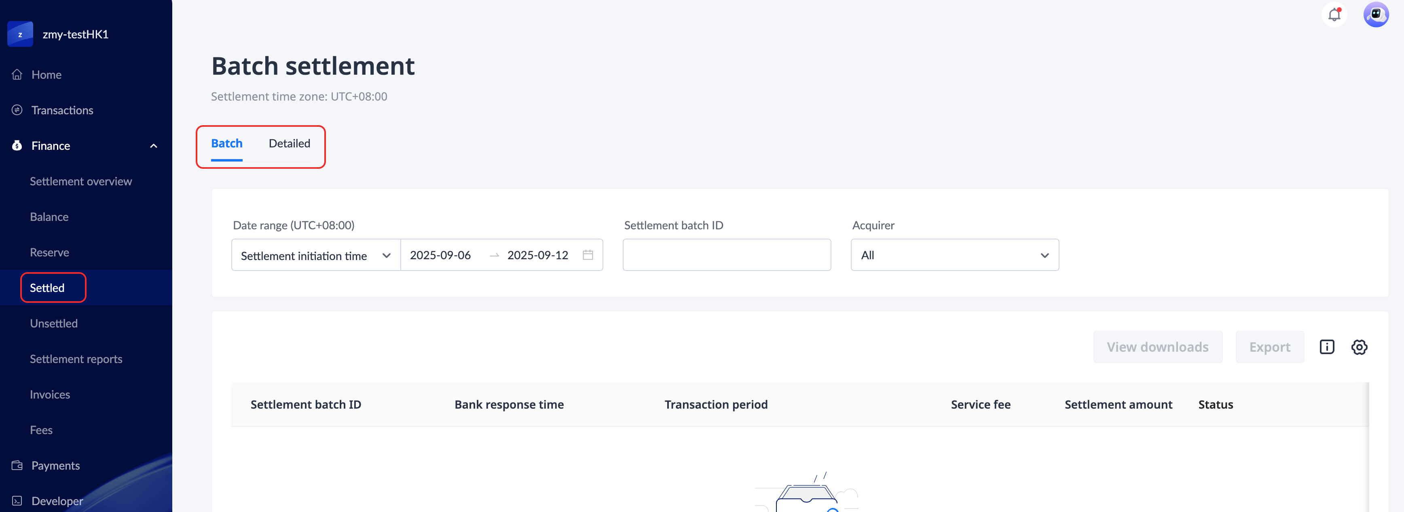Click the zmy-testHK1 merchant logo
This screenshot has width=1404, height=512.
pos(20,34)
